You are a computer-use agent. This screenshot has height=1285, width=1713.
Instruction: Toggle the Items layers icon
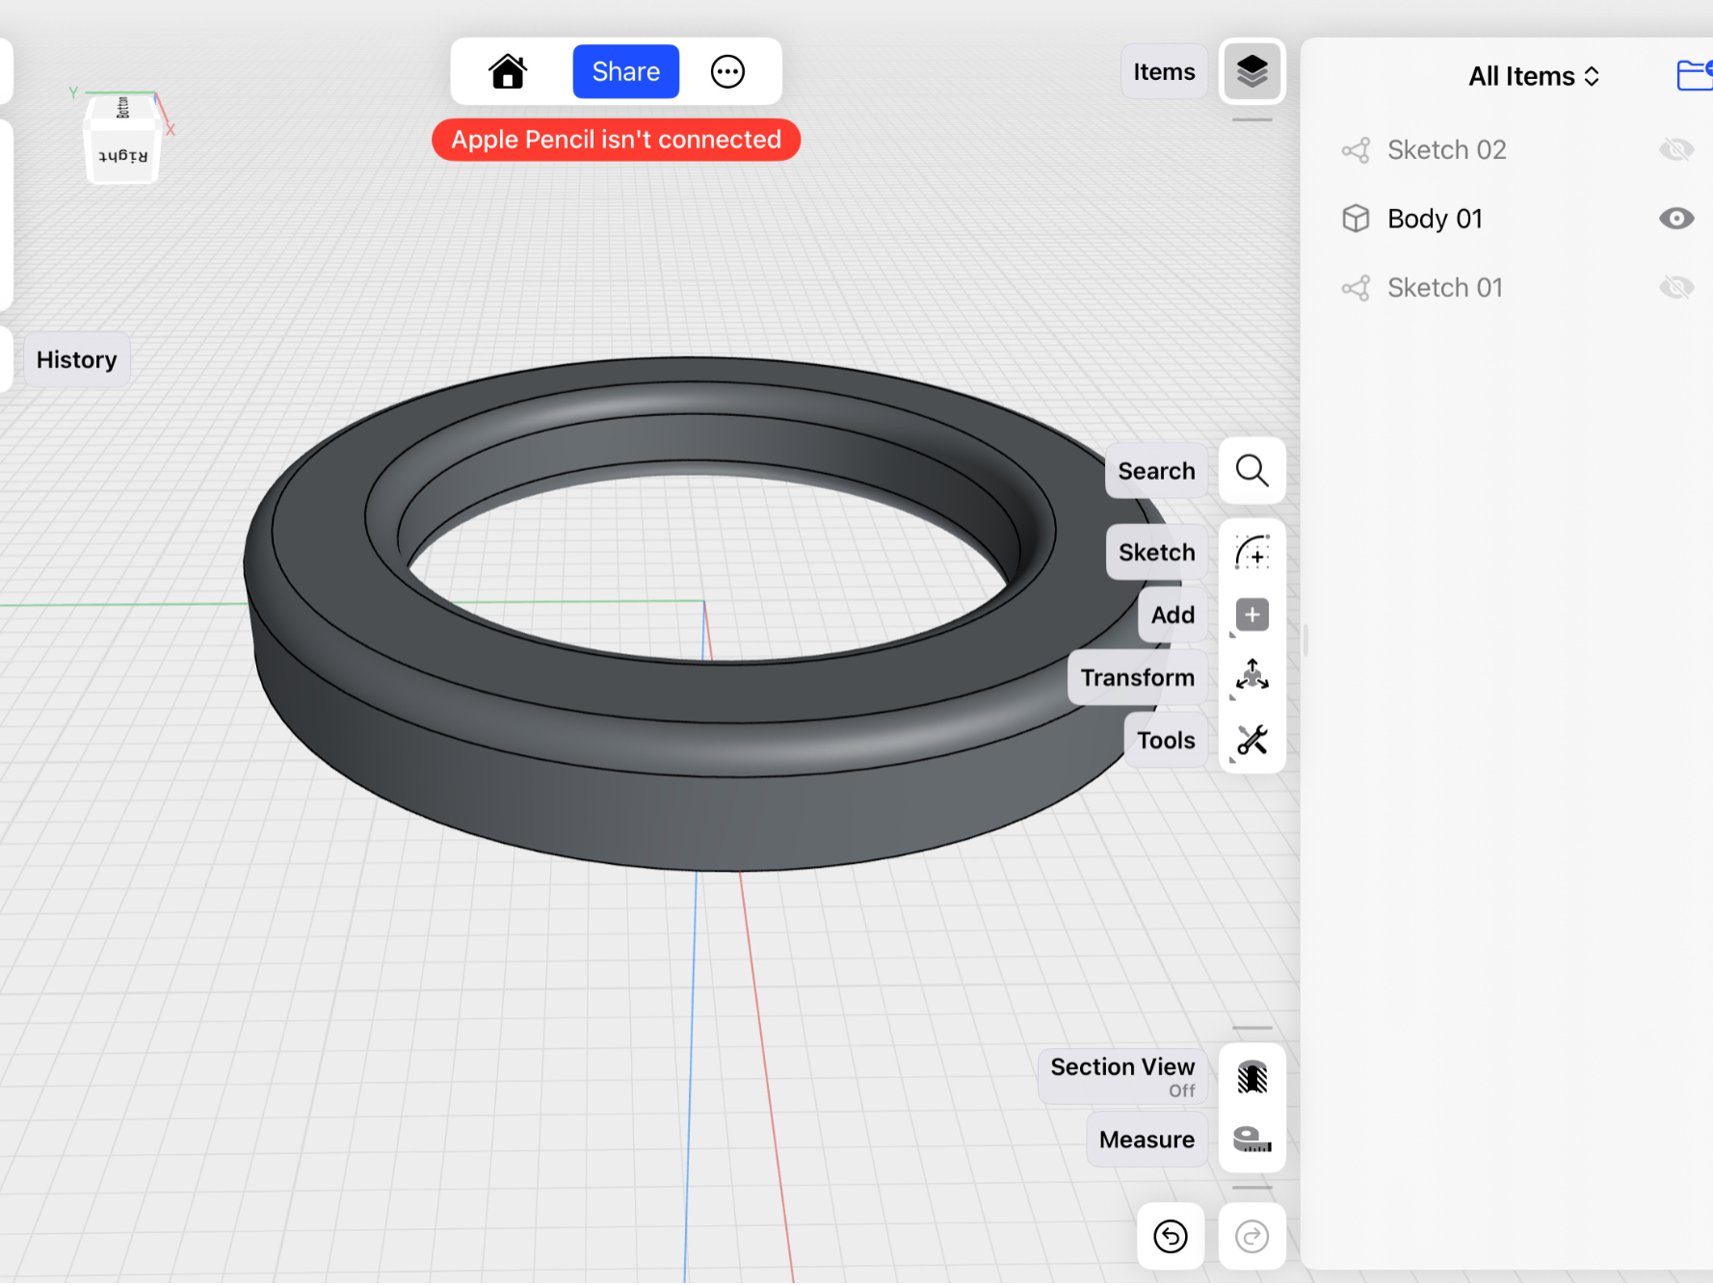click(x=1252, y=71)
